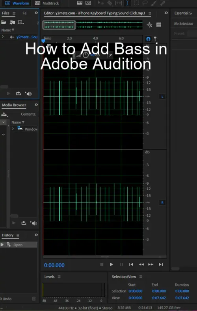Viewport: 197px width, 311px height.
Task: Open the New File dropdown
Action: [x=21, y=22]
